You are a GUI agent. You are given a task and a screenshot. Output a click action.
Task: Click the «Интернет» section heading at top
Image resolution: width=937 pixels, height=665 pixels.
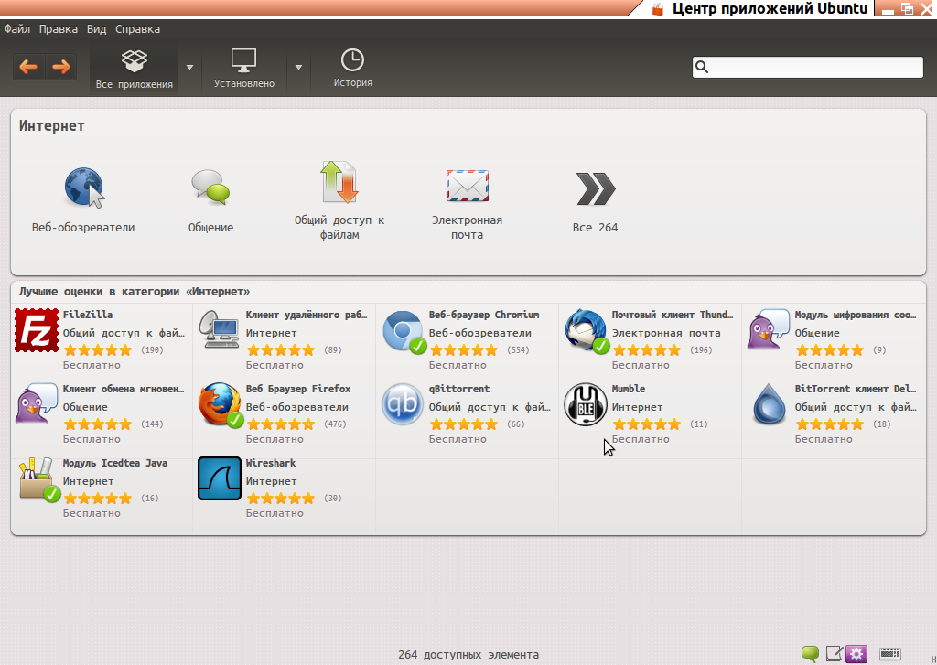pos(52,126)
